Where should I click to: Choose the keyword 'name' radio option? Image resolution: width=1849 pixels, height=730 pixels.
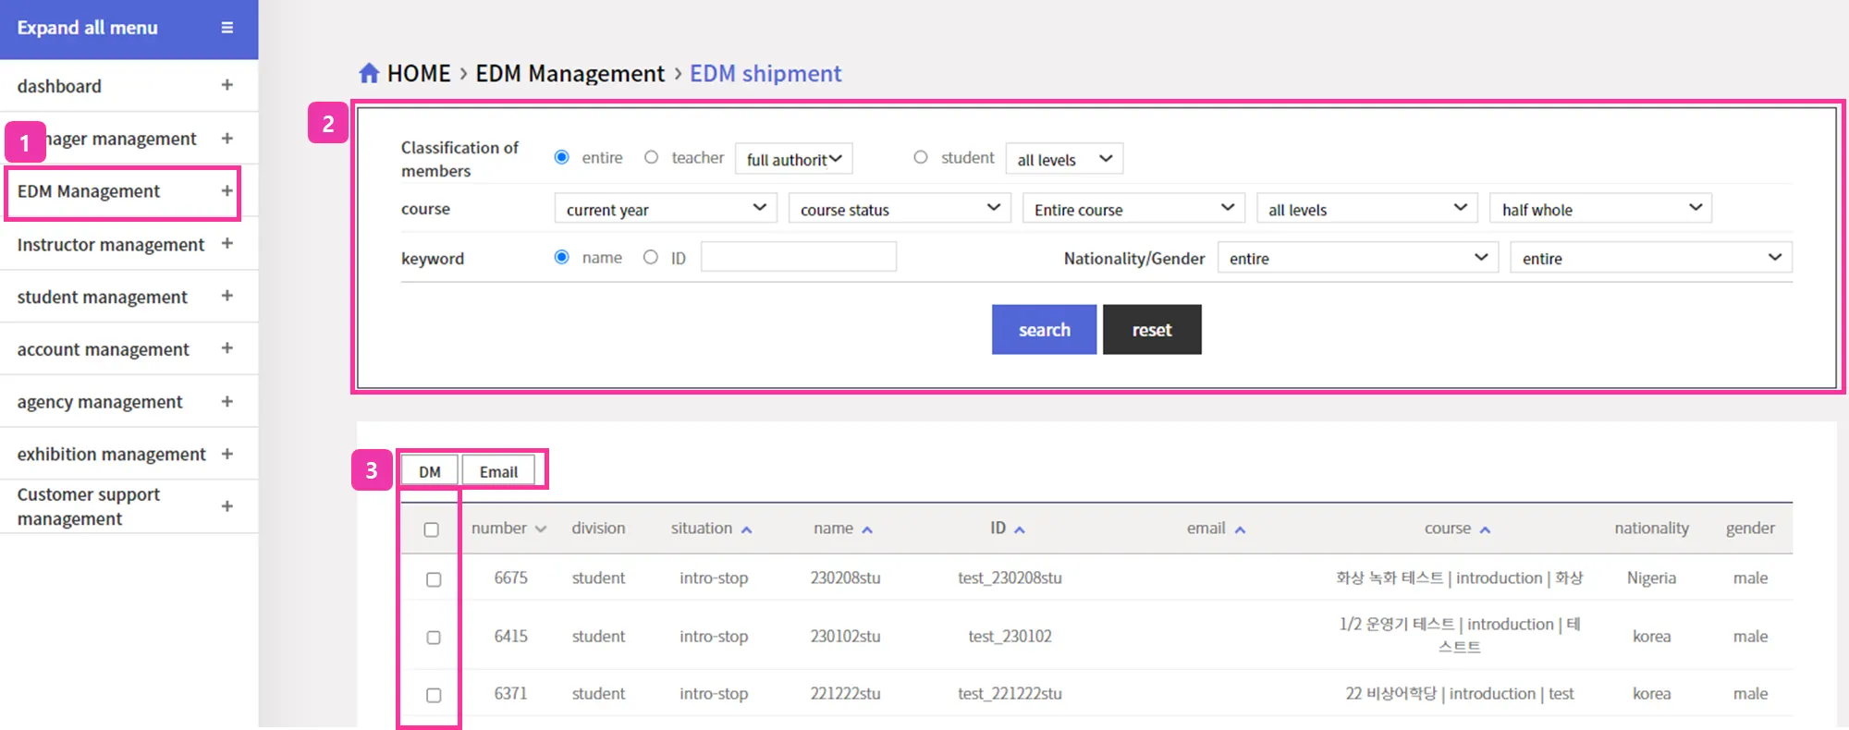coord(561,257)
